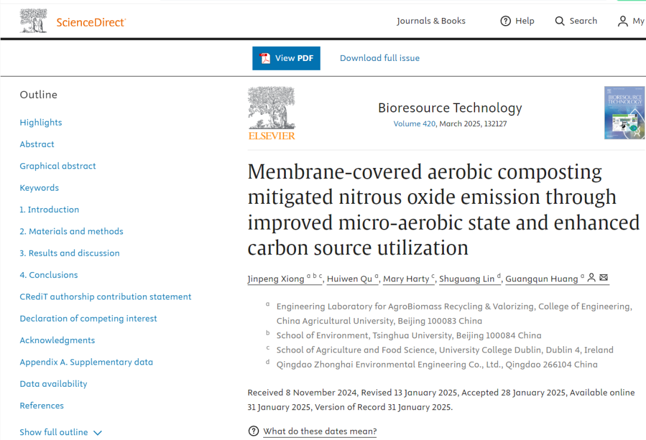Open the Journals & Books menu
Image resolution: width=646 pixels, height=440 pixels.
coord(431,21)
